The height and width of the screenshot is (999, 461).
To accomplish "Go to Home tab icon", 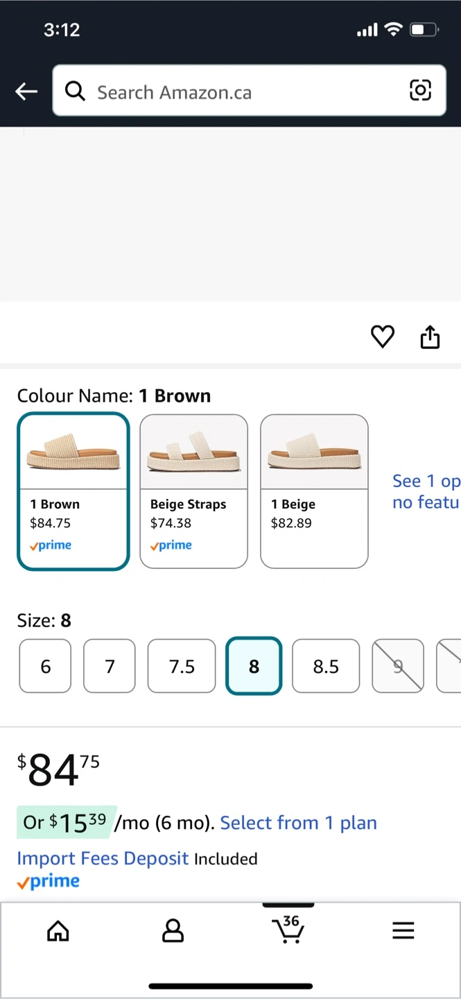I will pyautogui.click(x=58, y=930).
